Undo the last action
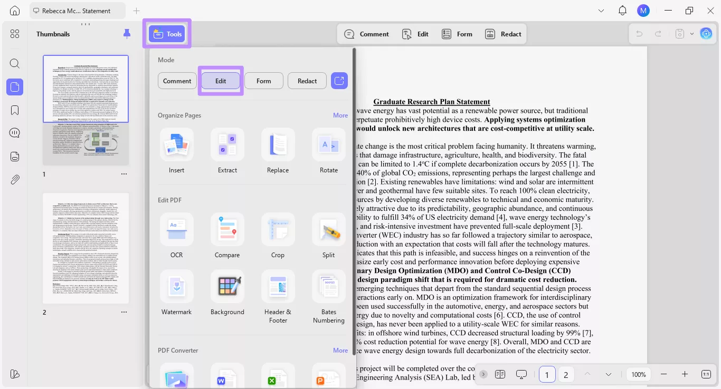Viewport: 721px width, 389px height. pyautogui.click(x=639, y=34)
